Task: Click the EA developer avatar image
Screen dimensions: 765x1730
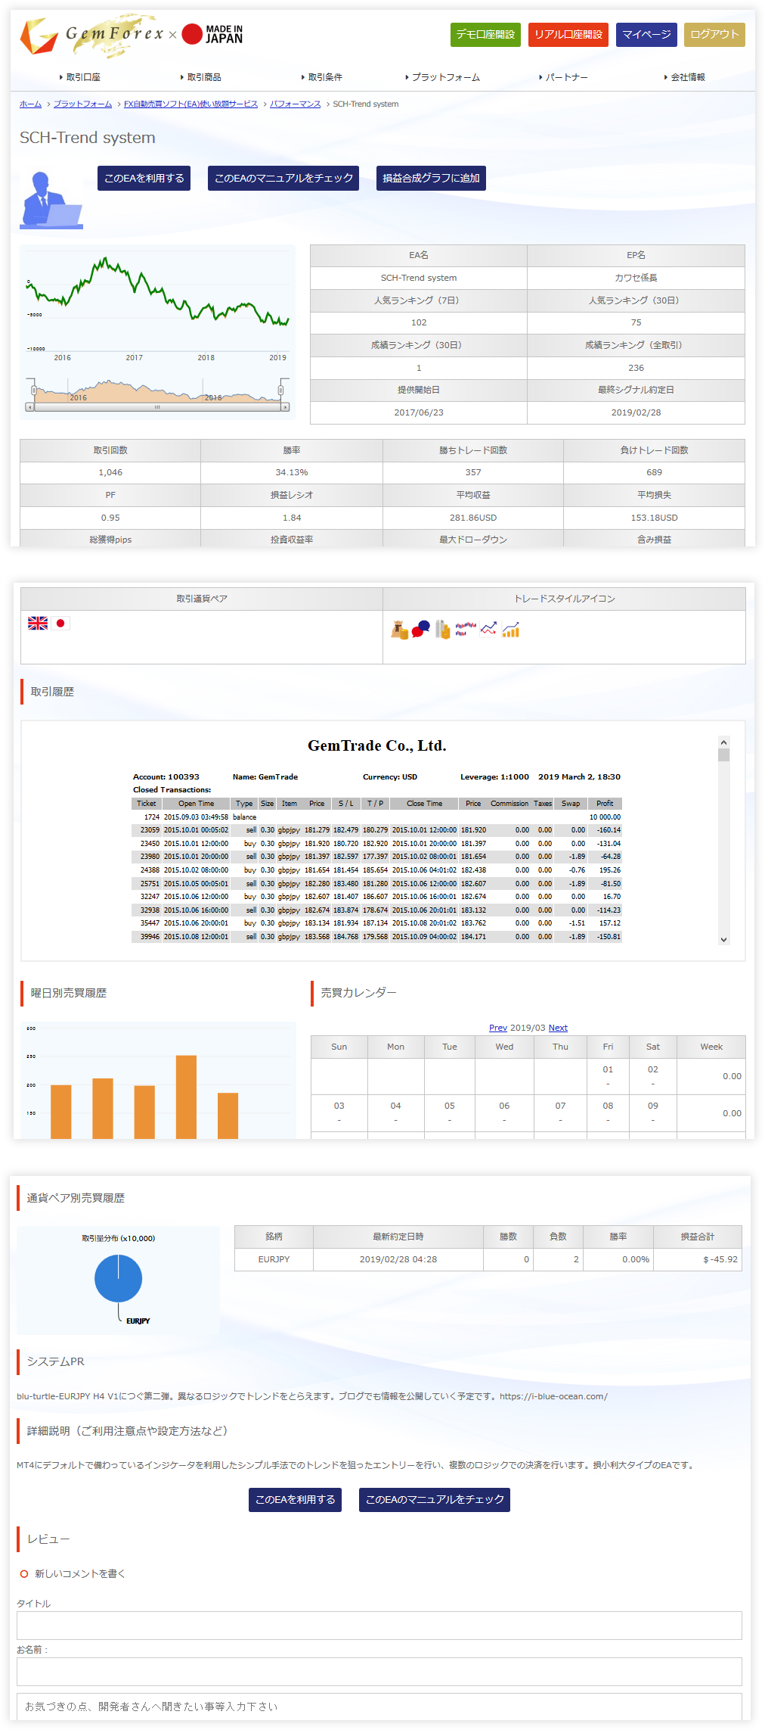Action: tap(51, 200)
